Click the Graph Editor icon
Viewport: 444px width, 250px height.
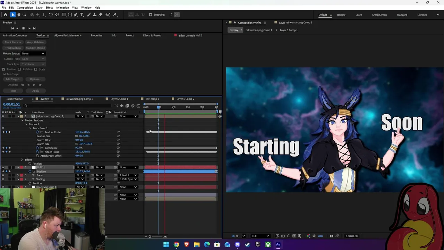click(138, 106)
